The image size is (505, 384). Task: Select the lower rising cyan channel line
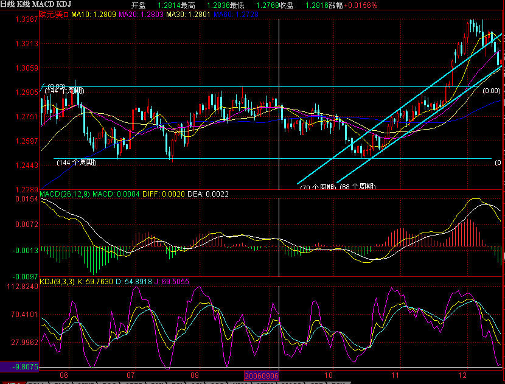(x=419, y=124)
